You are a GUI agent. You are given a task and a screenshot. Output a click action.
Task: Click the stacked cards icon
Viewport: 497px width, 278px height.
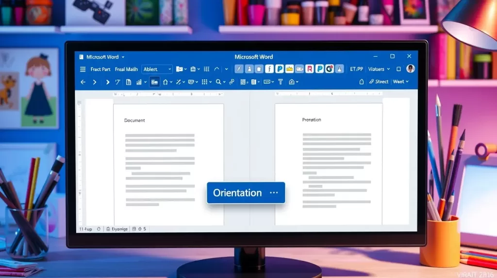coord(191,82)
